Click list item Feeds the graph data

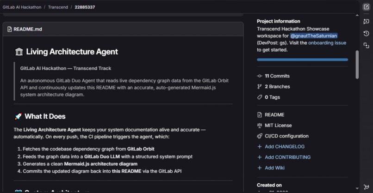(107, 157)
